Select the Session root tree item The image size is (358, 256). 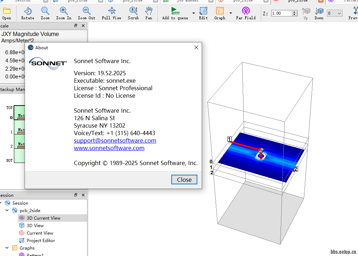[20, 203]
